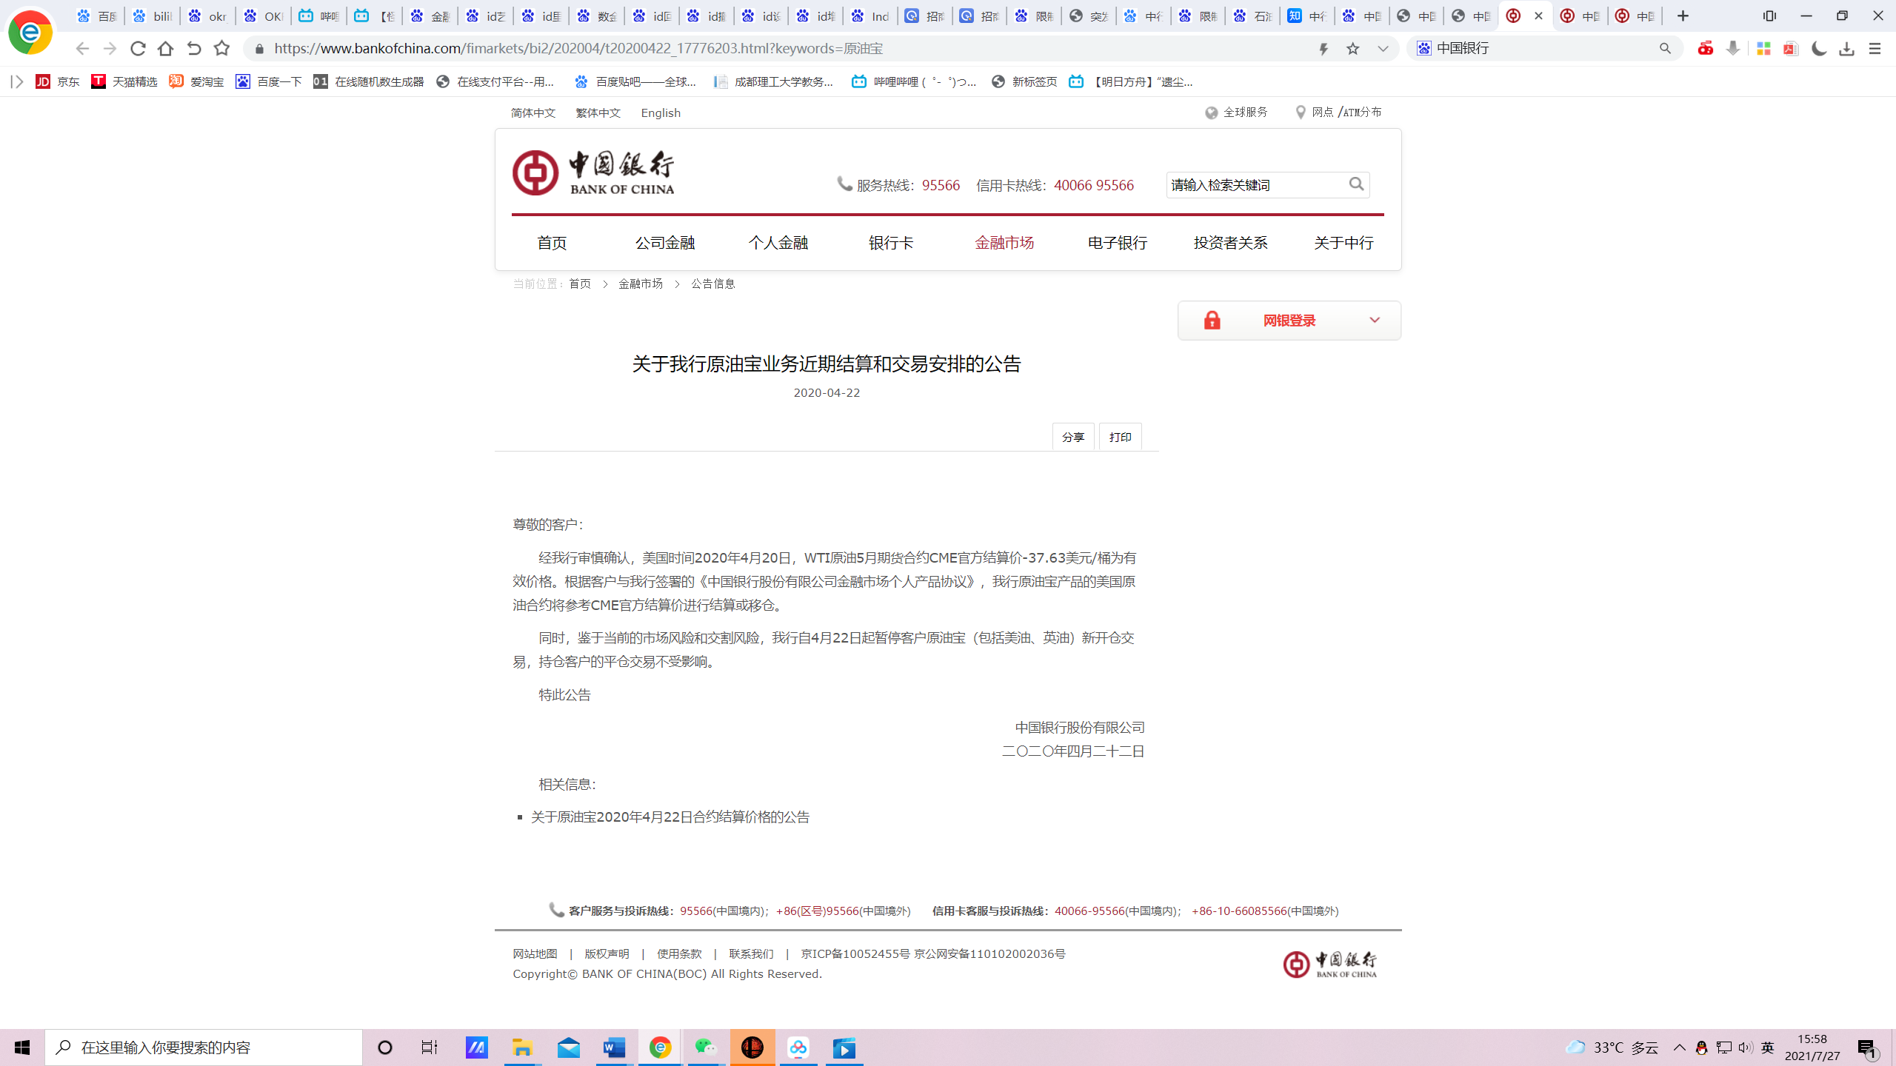Open 版权声明 footer link
Image resolution: width=1896 pixels, height=1066 pixels.
coord(607,954)
